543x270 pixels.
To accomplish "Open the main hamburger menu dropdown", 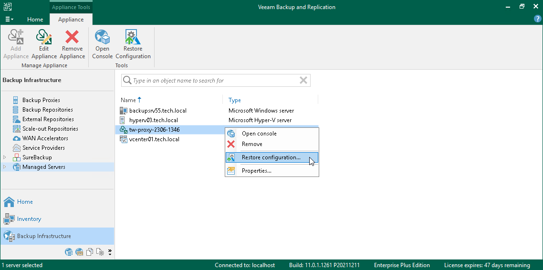I will click(10, 20).
